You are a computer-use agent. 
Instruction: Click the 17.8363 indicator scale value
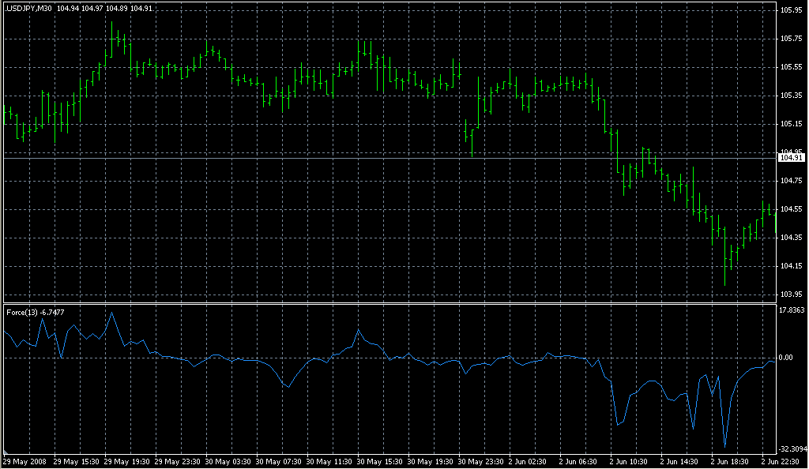tap(792, 310)
